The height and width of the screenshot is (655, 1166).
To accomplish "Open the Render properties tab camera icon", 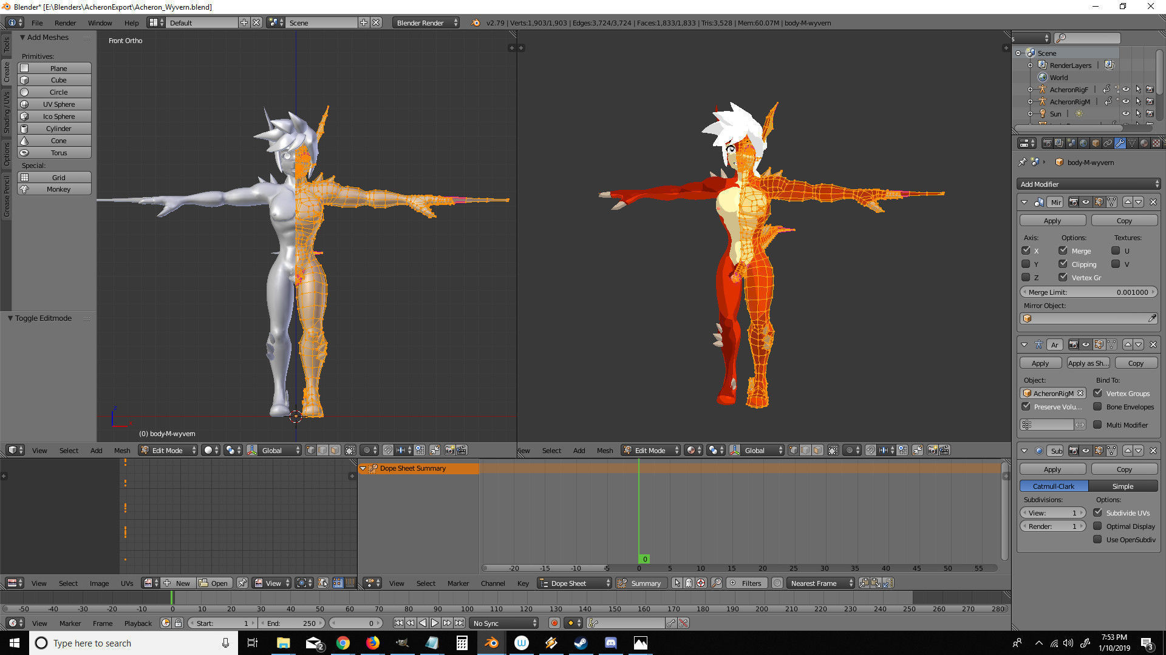I will coord(1048,143).
